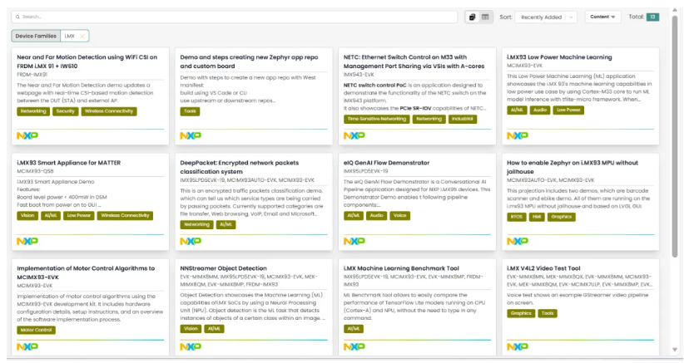Click the Device Families filter label
Image resolution: width=684 pixels, height=363 pixels.
point(36,36)
